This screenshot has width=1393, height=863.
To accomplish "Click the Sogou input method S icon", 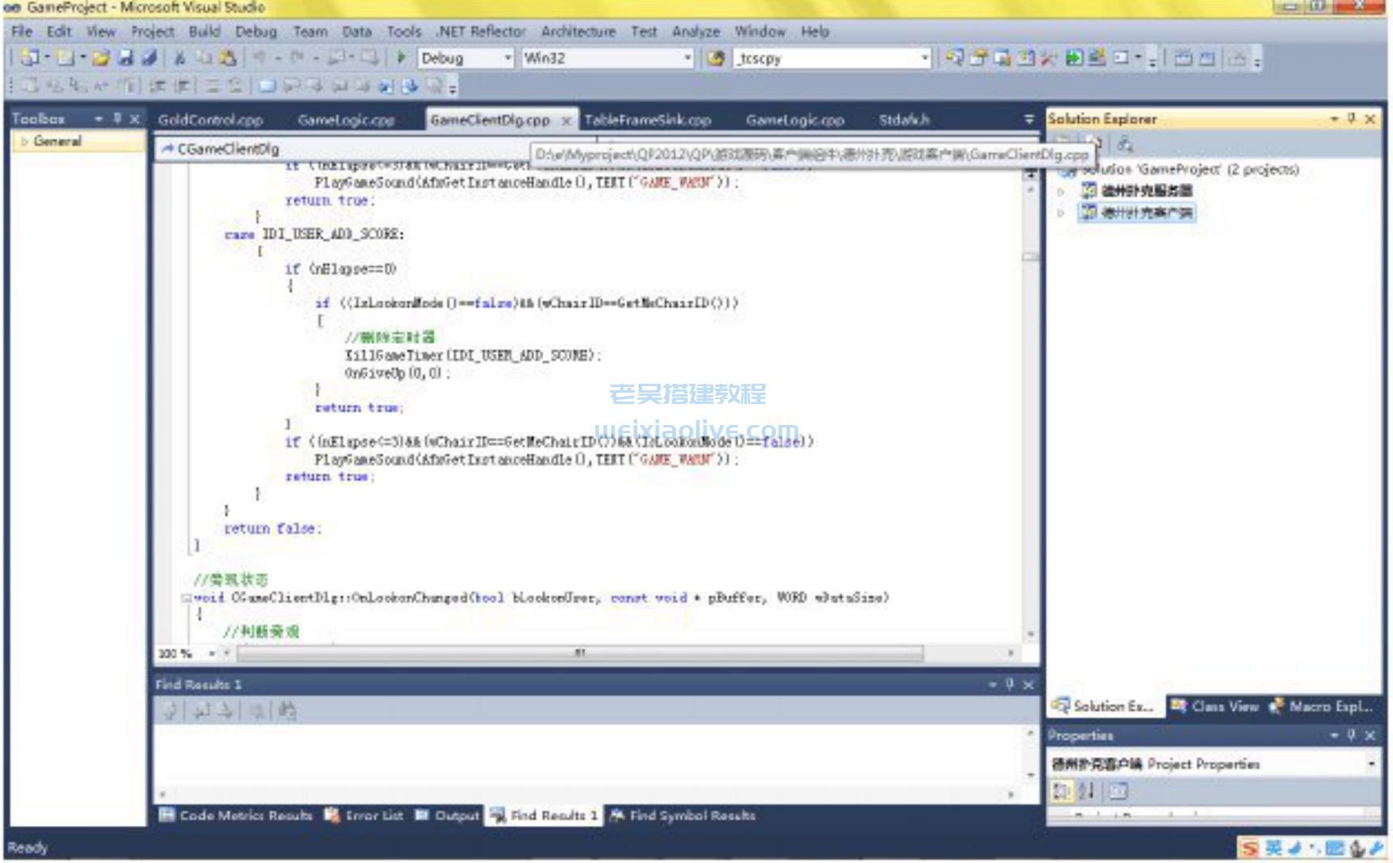I will pyautogui.click(x=1250, y=848).
